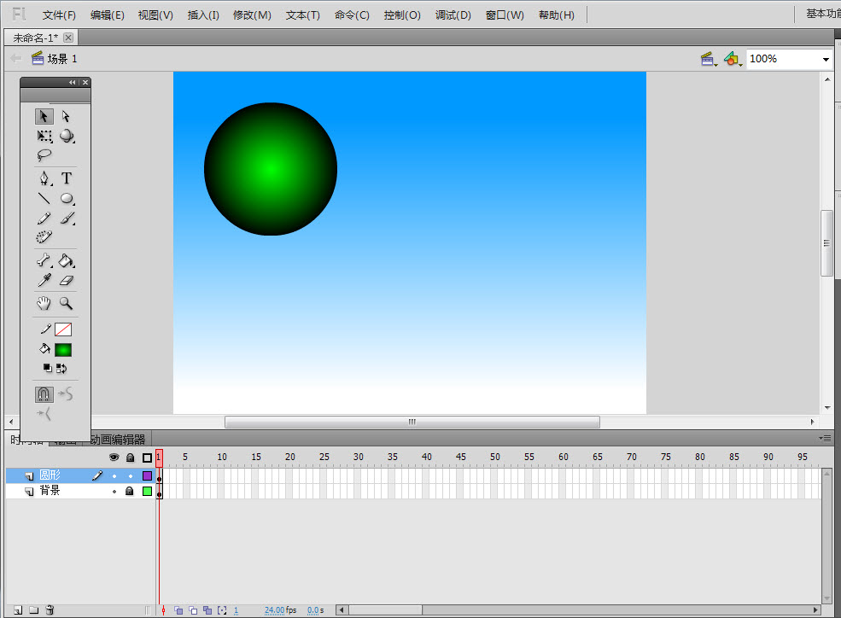Open the 命令(C) menu
The width and height of the screenshot is (841, 618).
coord(352,15)
